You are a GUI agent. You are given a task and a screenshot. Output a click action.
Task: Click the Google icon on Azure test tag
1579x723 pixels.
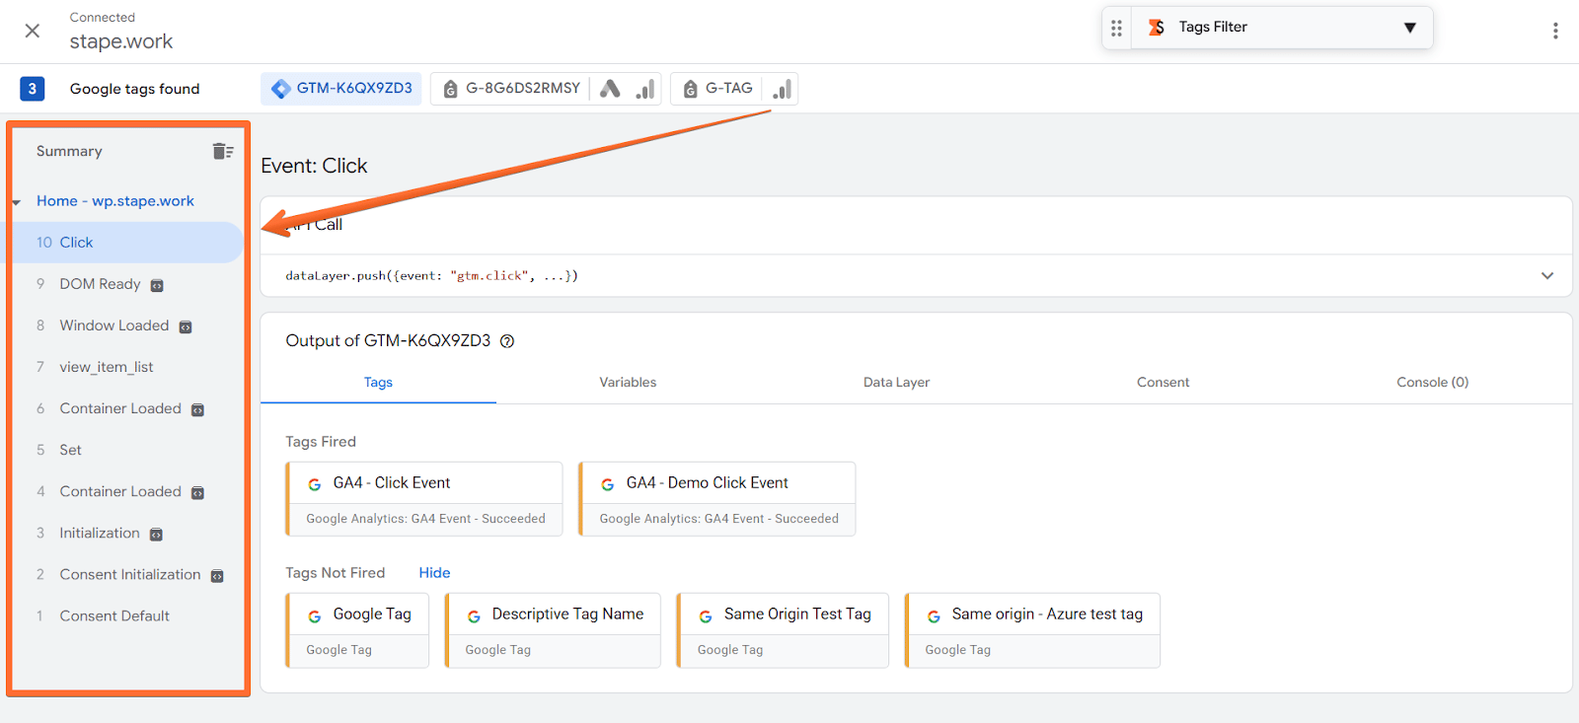click(x=934, y=615)
